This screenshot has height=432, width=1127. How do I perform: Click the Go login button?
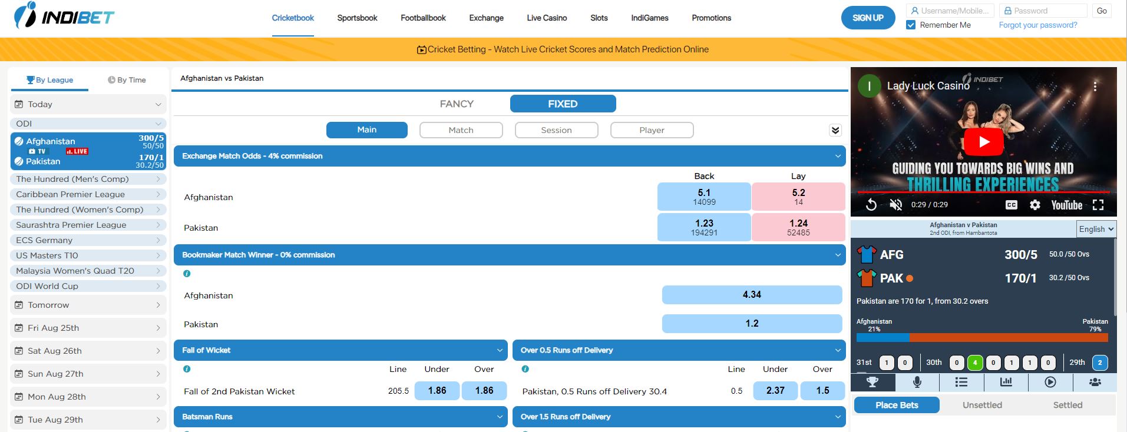click(x=1102, y=11)
